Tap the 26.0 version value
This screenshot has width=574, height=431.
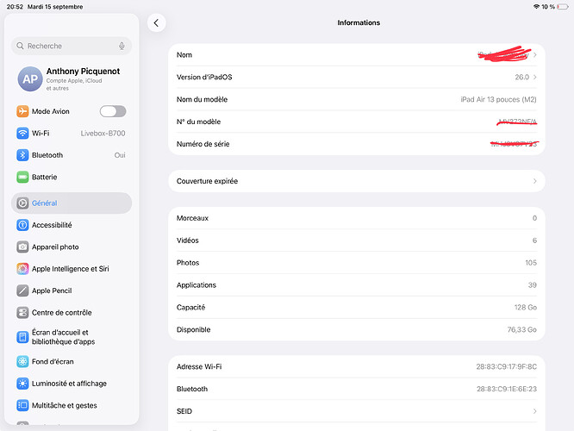[522, 78]
